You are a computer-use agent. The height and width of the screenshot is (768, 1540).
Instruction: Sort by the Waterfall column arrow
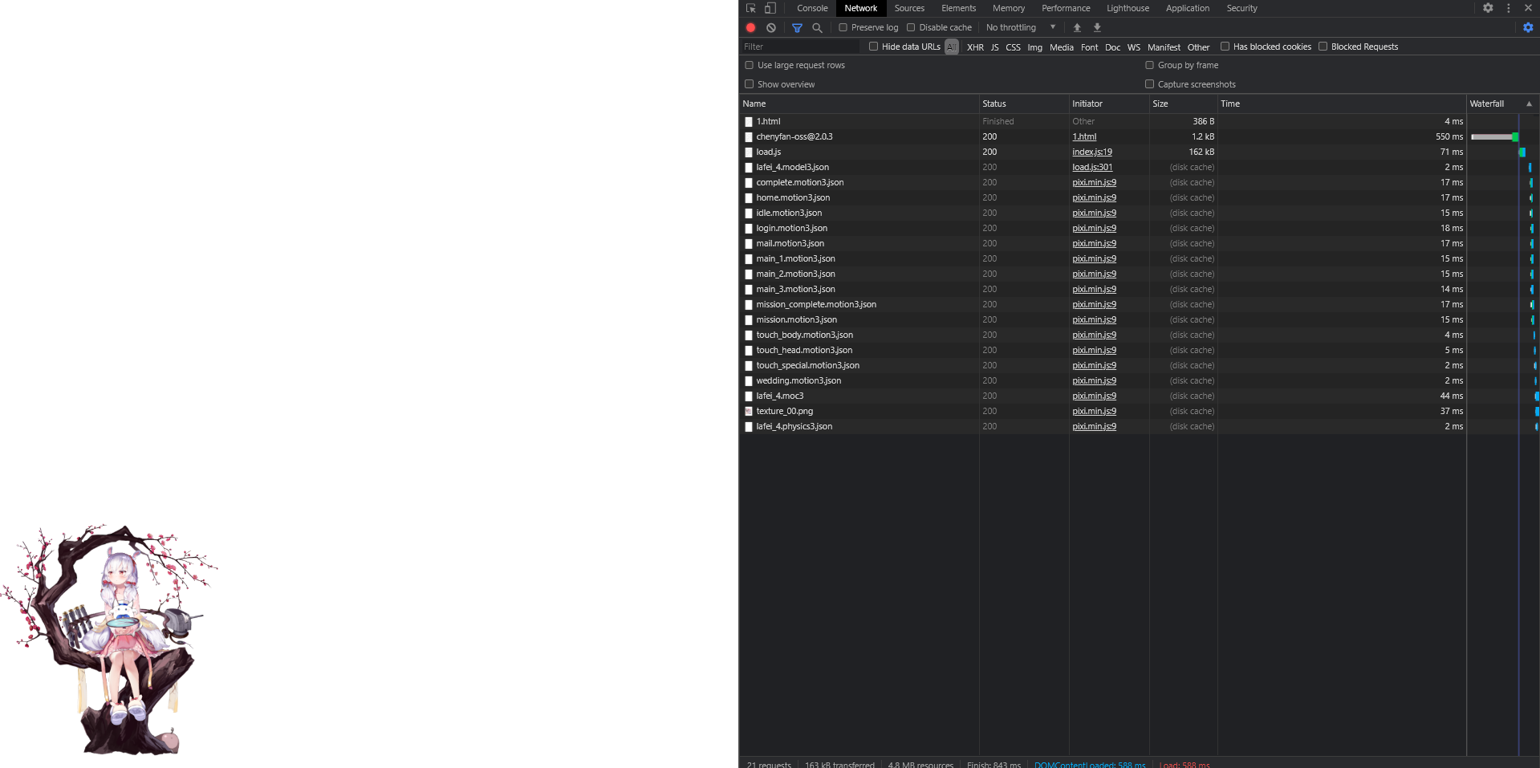tap(1529, 104)
